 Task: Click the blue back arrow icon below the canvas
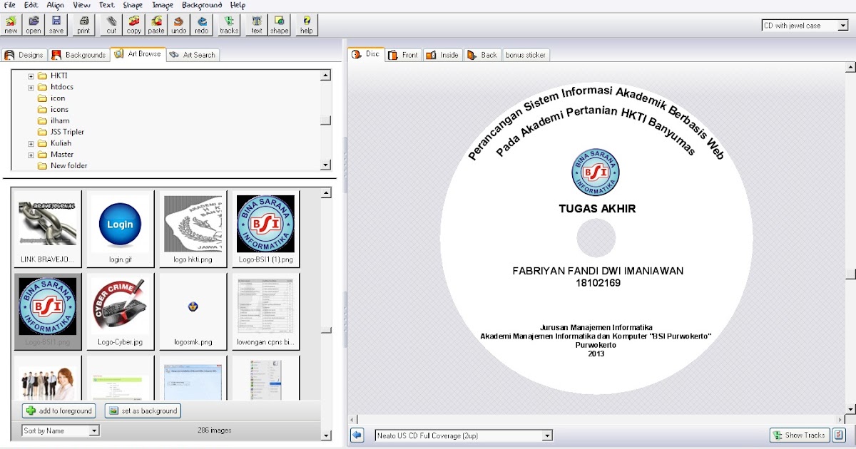357,435
